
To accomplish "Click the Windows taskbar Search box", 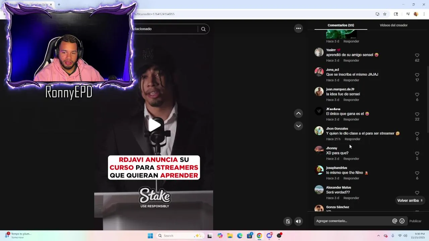I will tap(180, 236).
